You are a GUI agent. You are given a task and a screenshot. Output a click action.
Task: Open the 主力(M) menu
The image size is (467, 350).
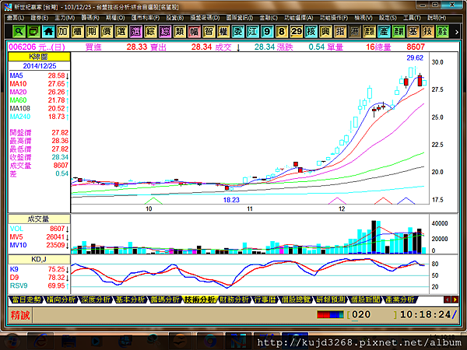(x=65, y=18)
